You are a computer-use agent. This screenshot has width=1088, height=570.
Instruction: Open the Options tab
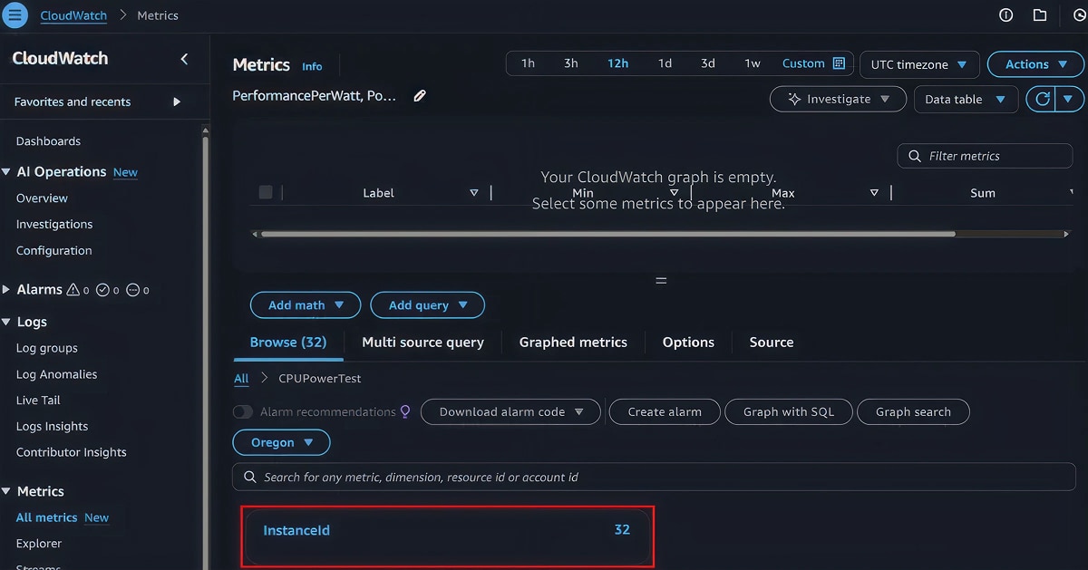point(688,343)
